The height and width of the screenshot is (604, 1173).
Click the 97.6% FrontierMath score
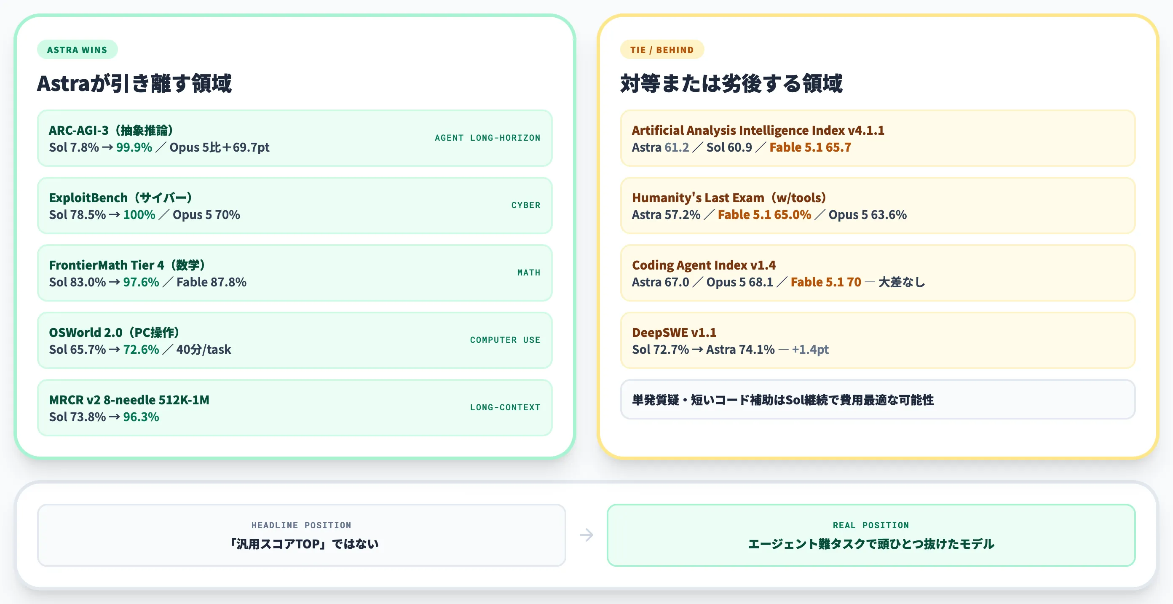(x=141, y=282)
